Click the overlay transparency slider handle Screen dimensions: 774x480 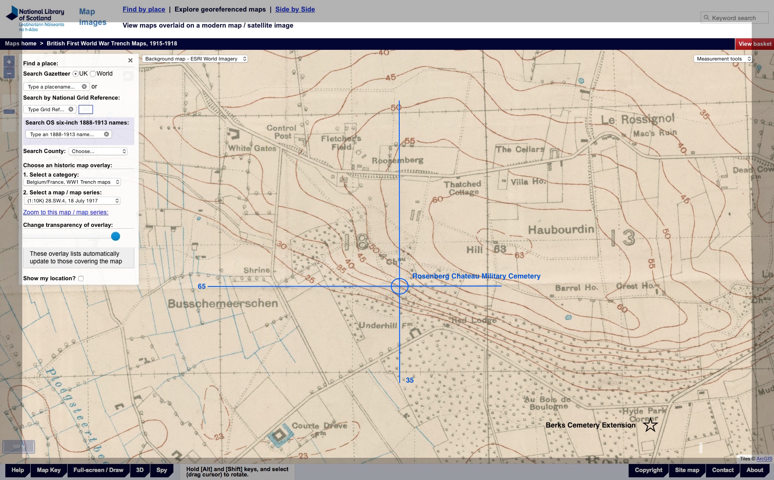pos(116,236)
